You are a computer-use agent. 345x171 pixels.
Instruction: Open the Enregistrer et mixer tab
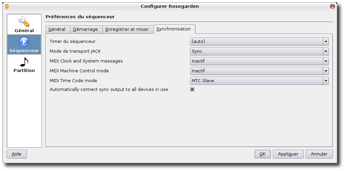pyautogui.click(x=128, y=29)
